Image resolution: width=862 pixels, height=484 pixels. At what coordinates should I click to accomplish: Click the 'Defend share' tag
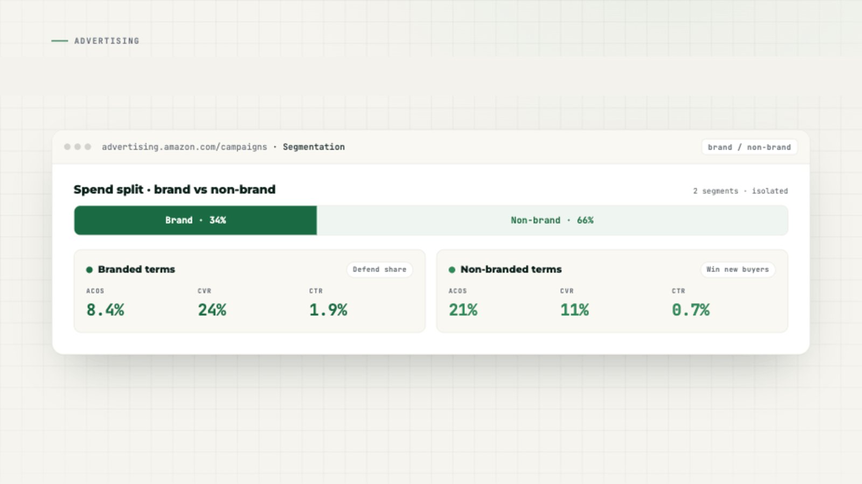[x=379, y=269]
